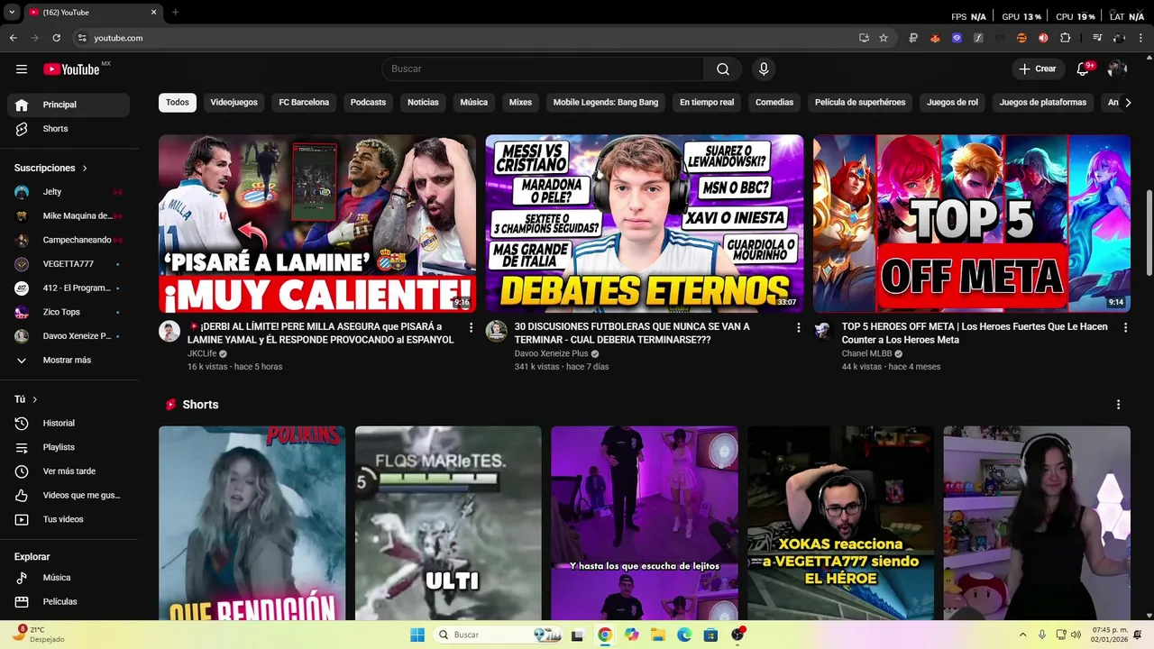This screenshot has height=649, width=1154.
Task: Open the account avatar menu
Action: 1117,69
